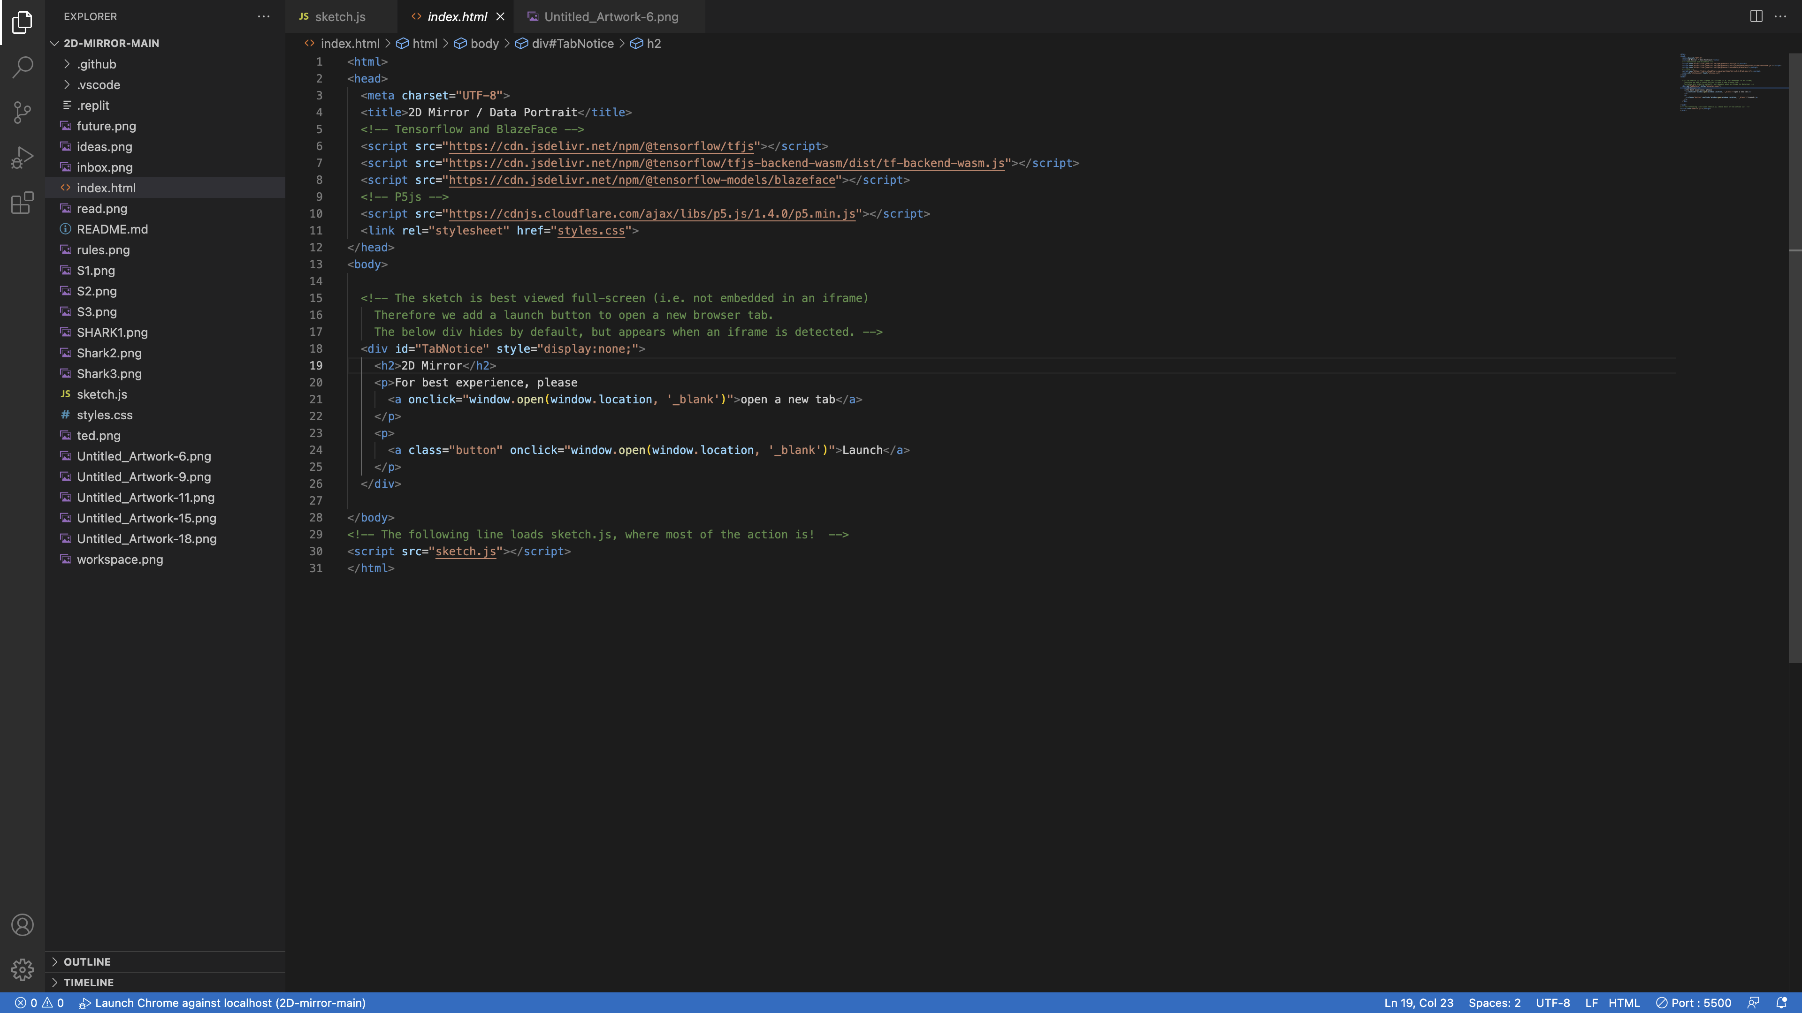Split the editor to the right
The image size is (1802, 1013).
[x=1756, y=16]
